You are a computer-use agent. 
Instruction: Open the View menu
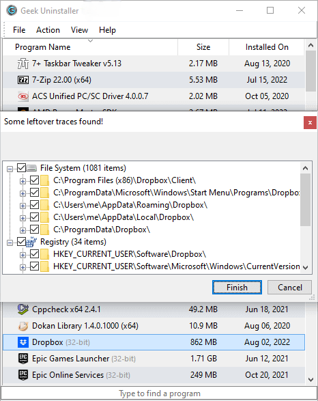(x=79, y=30)
